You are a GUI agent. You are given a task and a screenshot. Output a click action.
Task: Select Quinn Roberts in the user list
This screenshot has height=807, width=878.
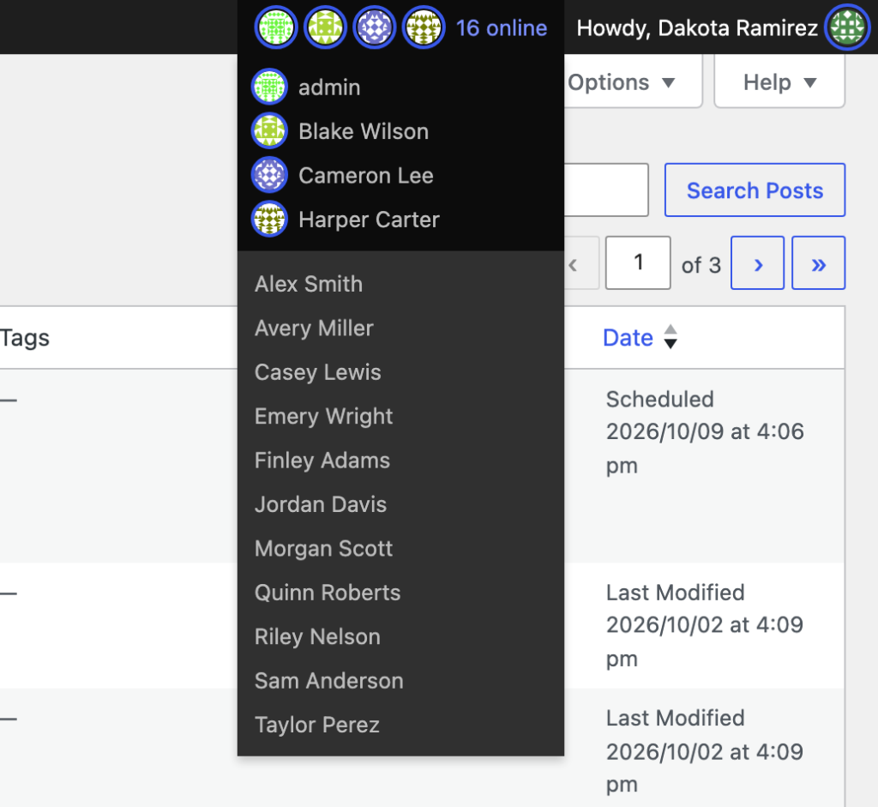click(328, 593)
